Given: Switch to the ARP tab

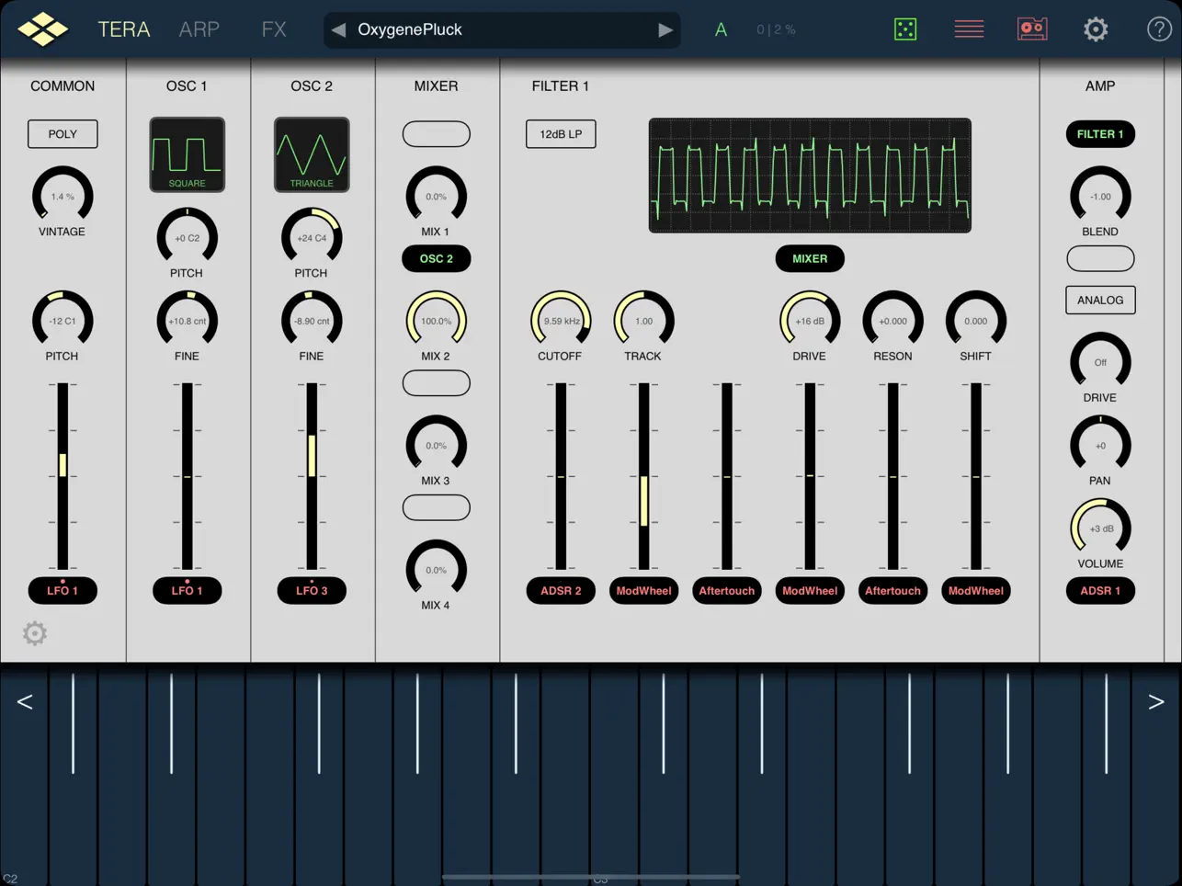Looking at the screenshot, I should tap(199, 29).
